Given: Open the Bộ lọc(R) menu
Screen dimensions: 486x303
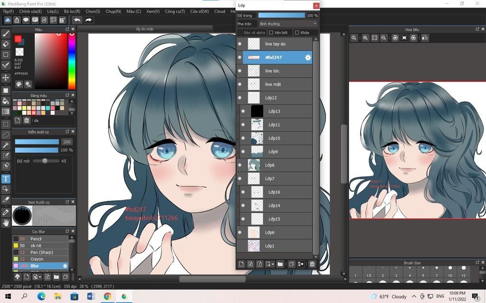Looking at the screenshot, I should pos(72,11).
